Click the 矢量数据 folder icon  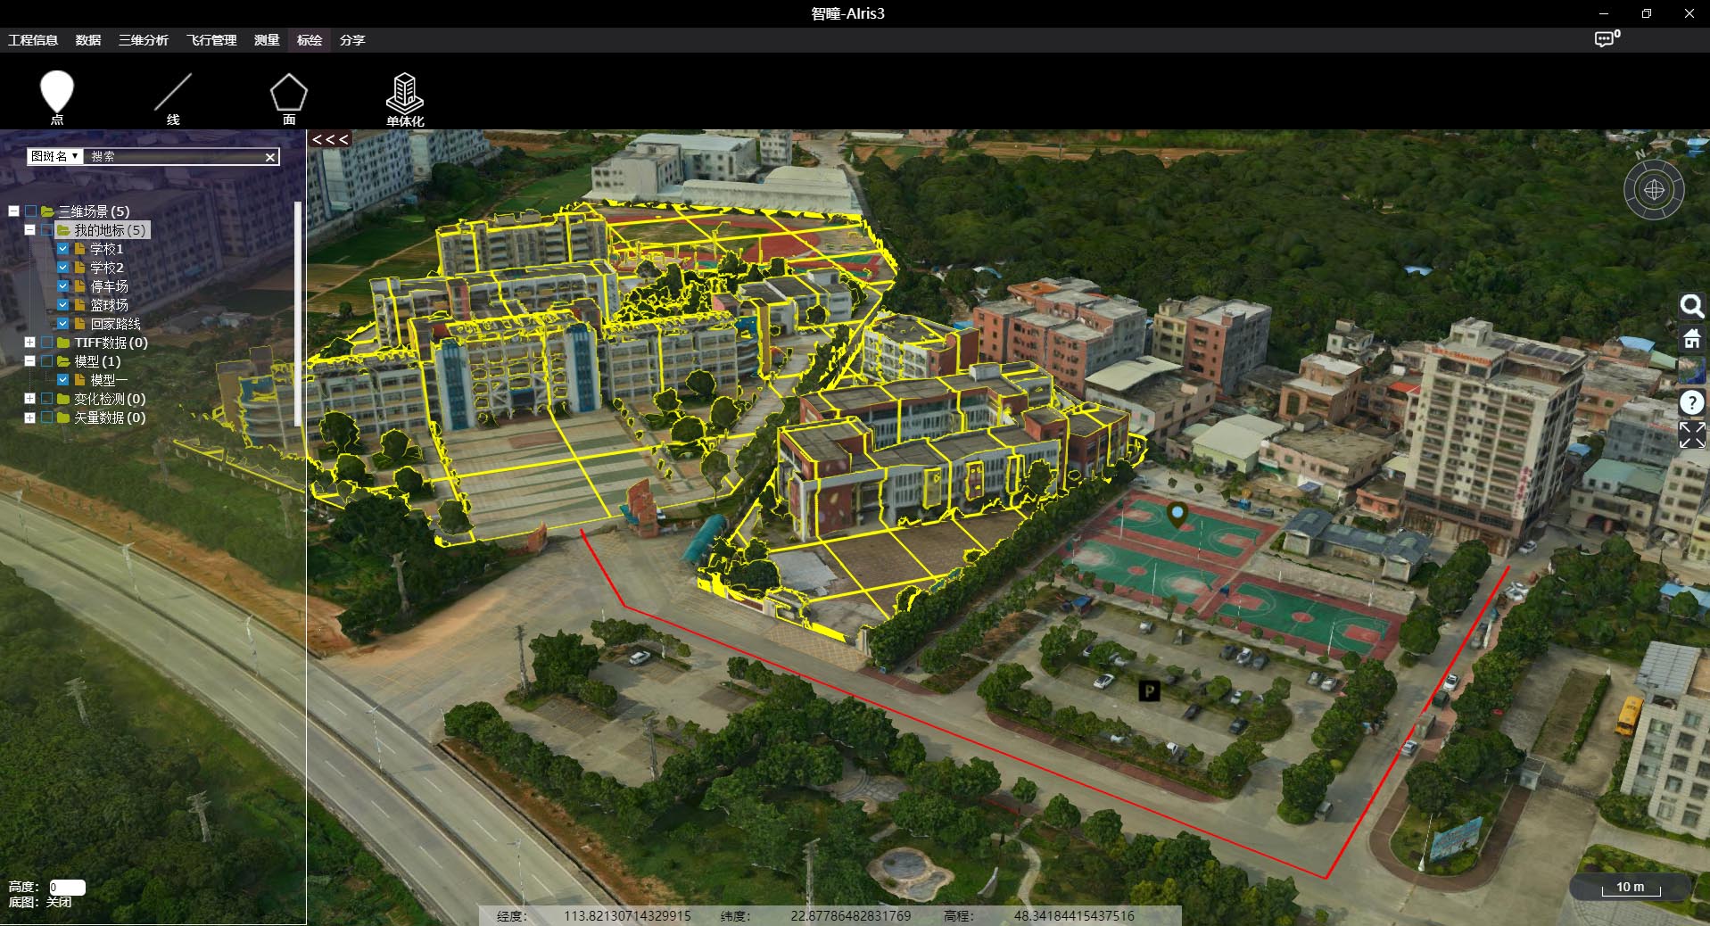pyautogui.click(x=63, y=418)
